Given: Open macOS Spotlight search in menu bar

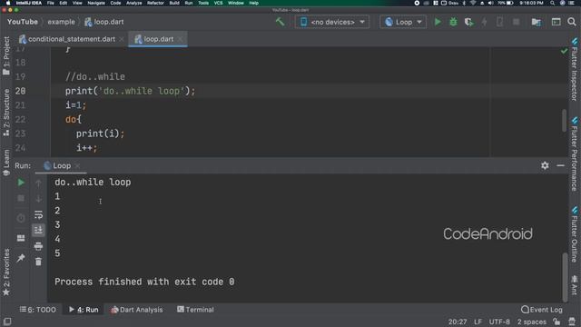Looking at the screenshot, I should pos(553,3).
